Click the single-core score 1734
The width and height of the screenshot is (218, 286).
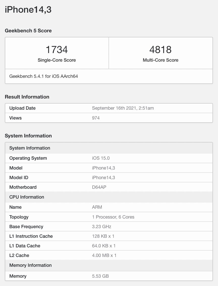[x=57, y=50]
